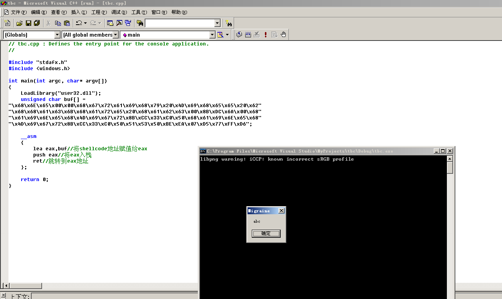Click the 'unsigned char buf[] =' line
Viewport: 502px width, 299px height.
pos(53,99)
